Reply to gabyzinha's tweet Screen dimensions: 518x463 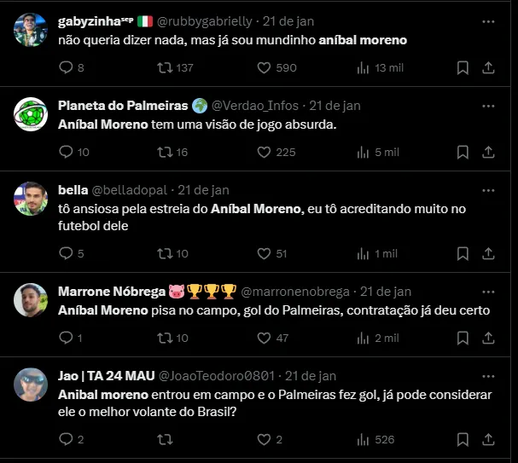point(67,67)
